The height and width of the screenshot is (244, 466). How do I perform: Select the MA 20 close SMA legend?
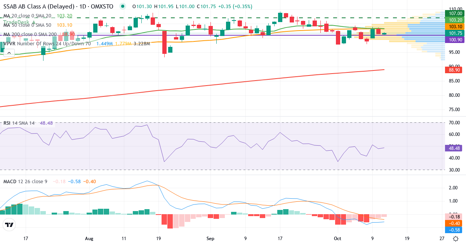point(27,16)
